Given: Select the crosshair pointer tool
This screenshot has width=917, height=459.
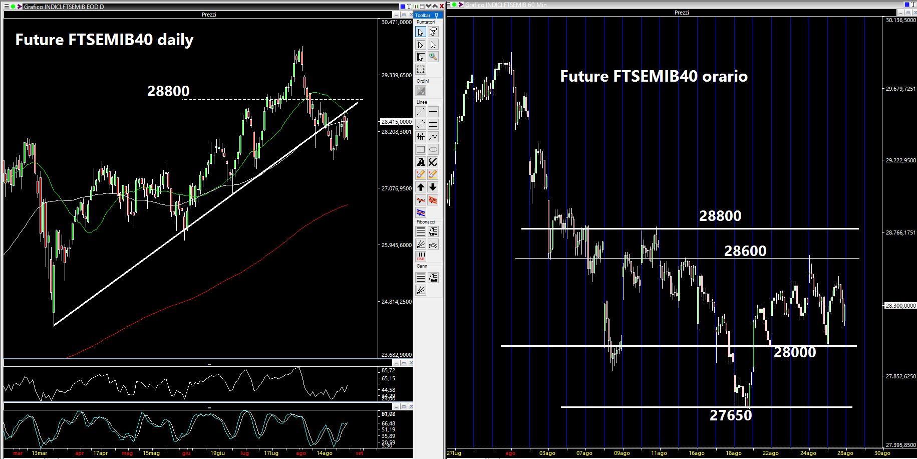Looking at the screenshot, I should (421, 57).
